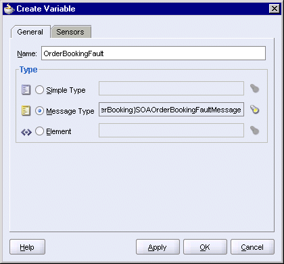
Task: Click the Message Type value field
Action: point(171,110)
